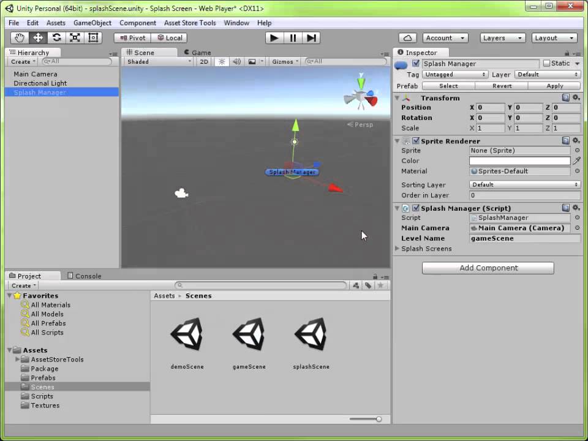Select the gameScene asset thumbnail

249,334
